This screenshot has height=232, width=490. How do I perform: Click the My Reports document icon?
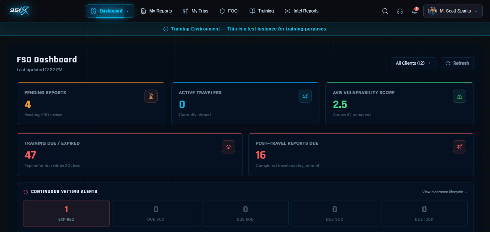coord(143,11)
